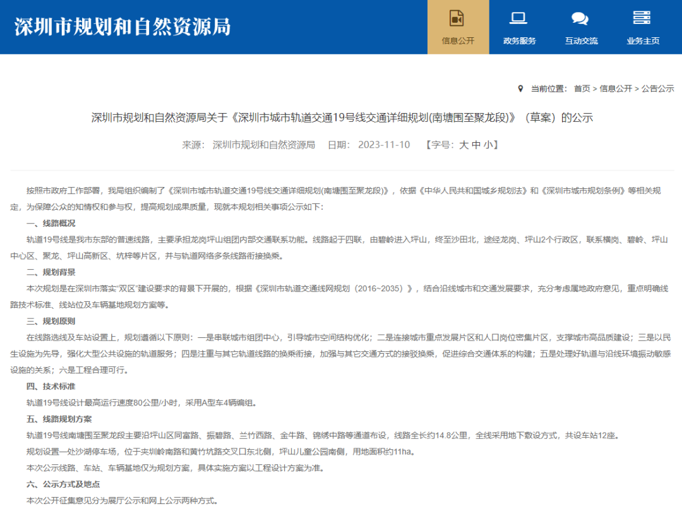Open 公告公示 in the breadcrumb
Screen dimensions: 682x511
click(657, 88)
